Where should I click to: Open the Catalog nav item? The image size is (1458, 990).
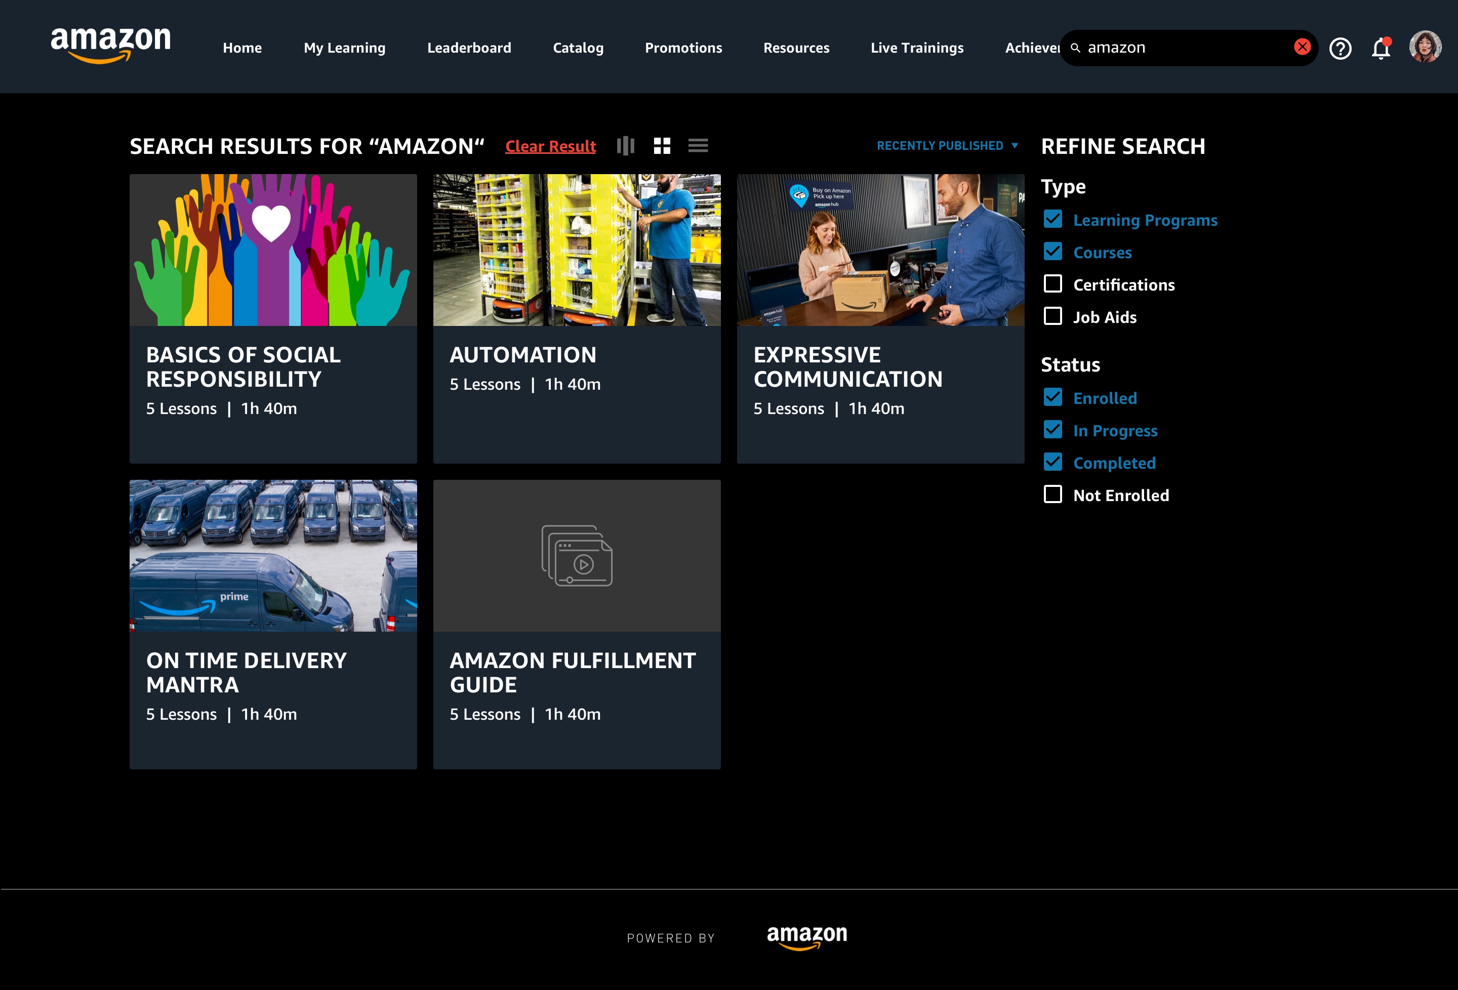[x=578, y=48]
